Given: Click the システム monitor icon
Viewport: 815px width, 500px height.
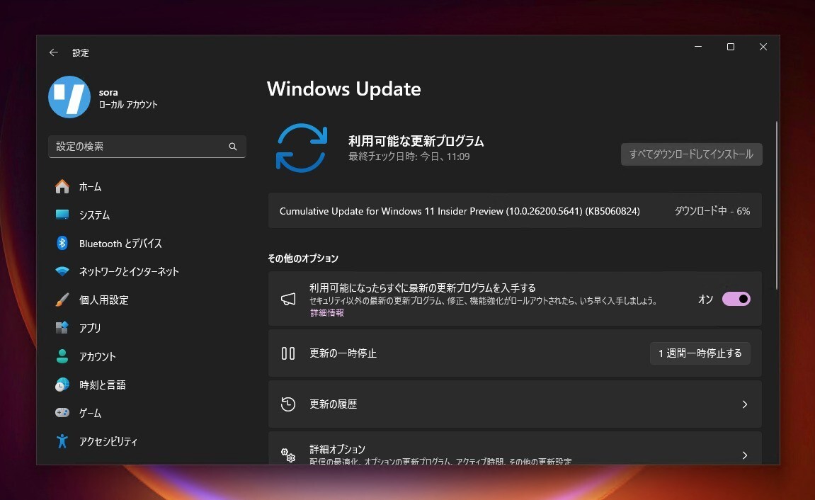Looking at the screenshot, I should click(62, 215).
